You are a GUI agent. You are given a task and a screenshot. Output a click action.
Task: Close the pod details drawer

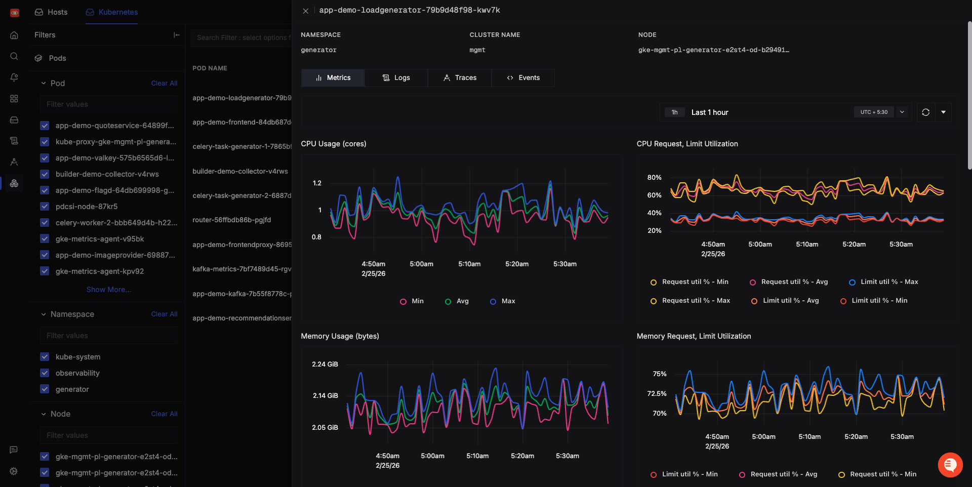click(305, 11)
